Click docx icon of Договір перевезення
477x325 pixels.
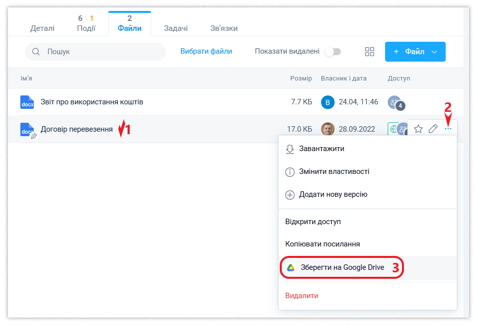pyautogui.click(x=27, y=130)
